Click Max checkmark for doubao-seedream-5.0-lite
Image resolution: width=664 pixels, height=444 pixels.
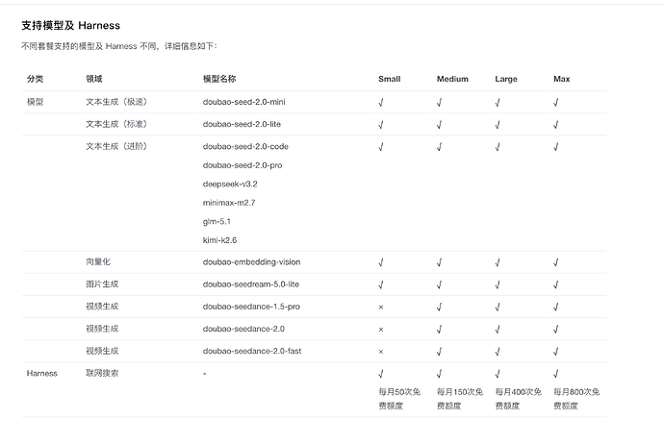click(556, 285)
